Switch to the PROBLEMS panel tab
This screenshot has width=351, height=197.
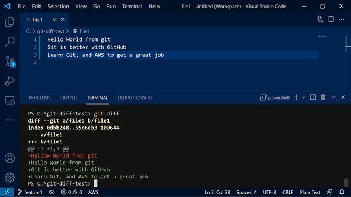point(39,97)
